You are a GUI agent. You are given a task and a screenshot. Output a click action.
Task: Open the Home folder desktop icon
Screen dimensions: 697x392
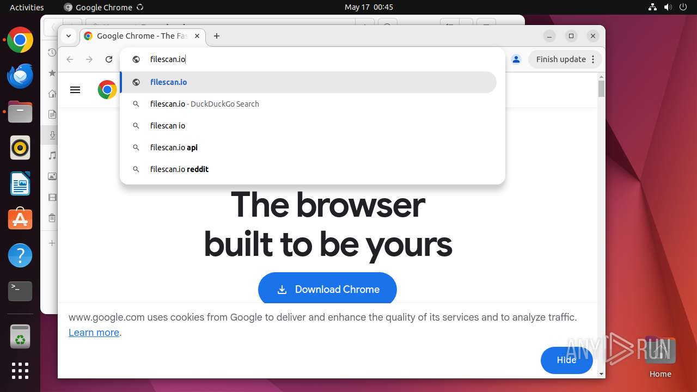[x=660, y=358]
